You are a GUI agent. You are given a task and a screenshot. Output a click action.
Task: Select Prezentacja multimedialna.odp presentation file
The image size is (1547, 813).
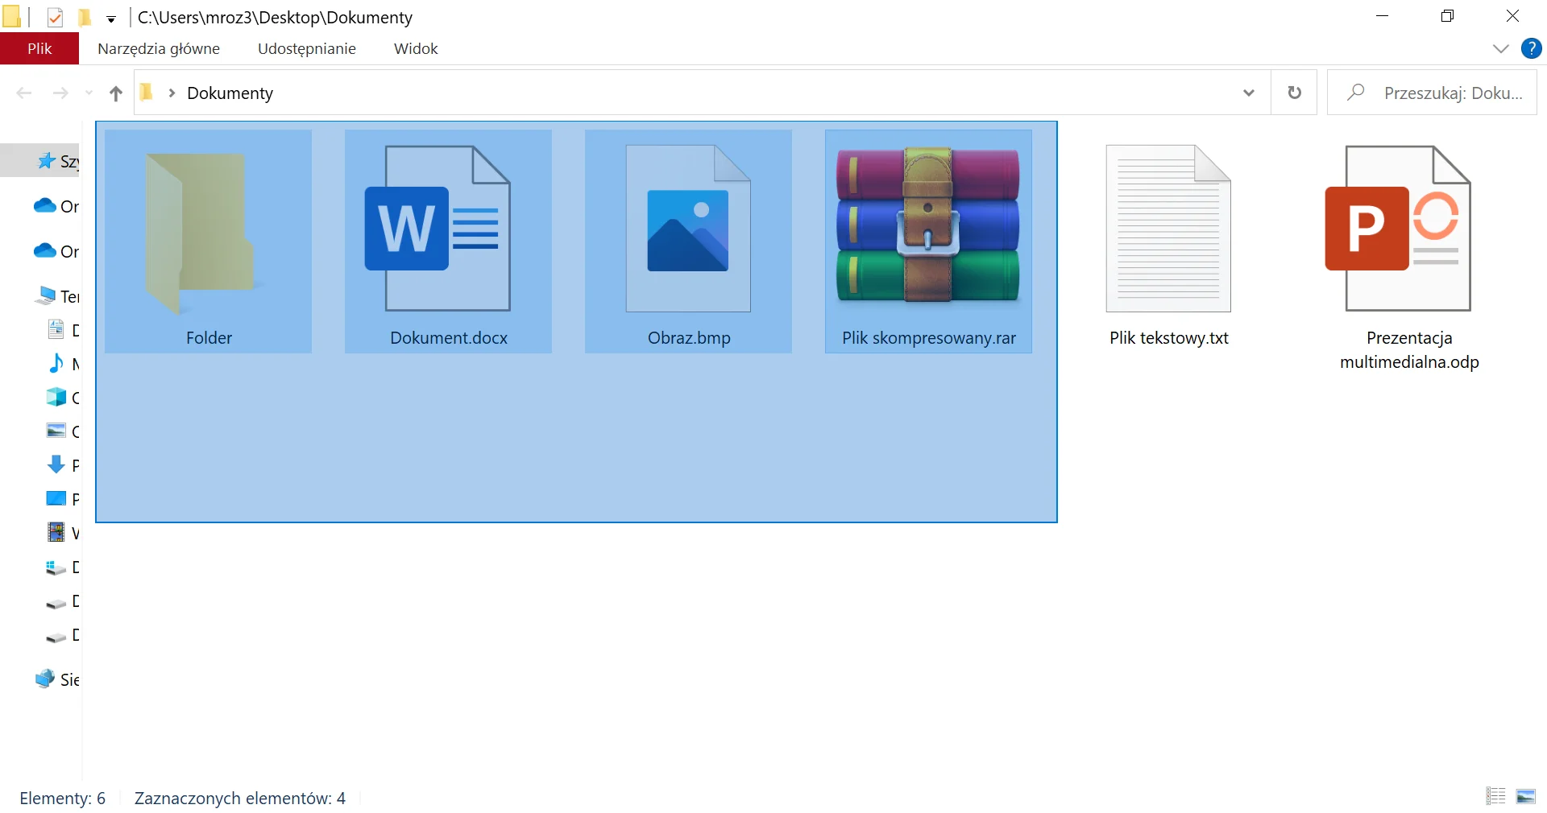(x=1408, y=254)
